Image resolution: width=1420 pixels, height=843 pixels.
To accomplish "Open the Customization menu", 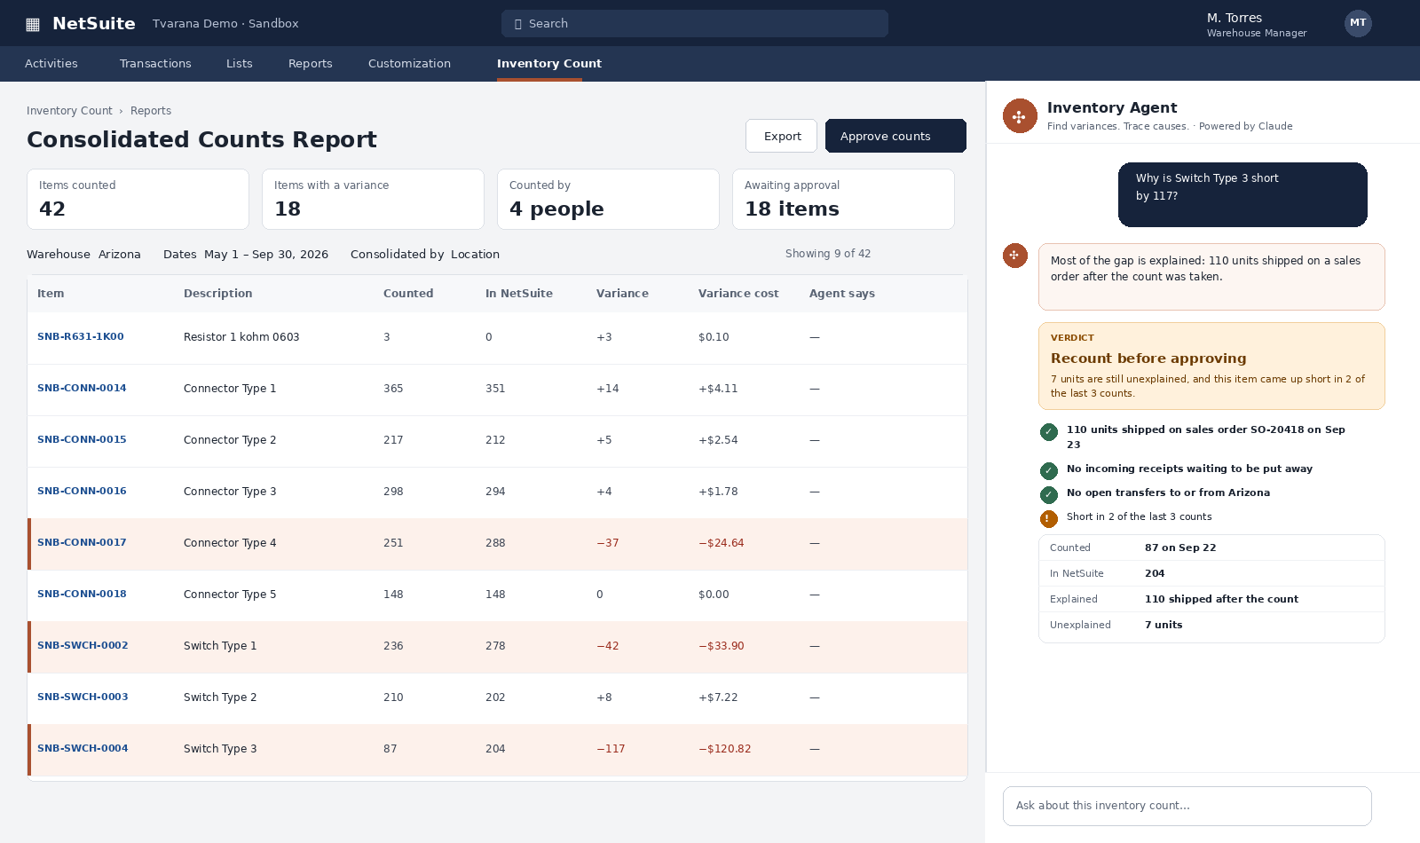I will (409, 64).
